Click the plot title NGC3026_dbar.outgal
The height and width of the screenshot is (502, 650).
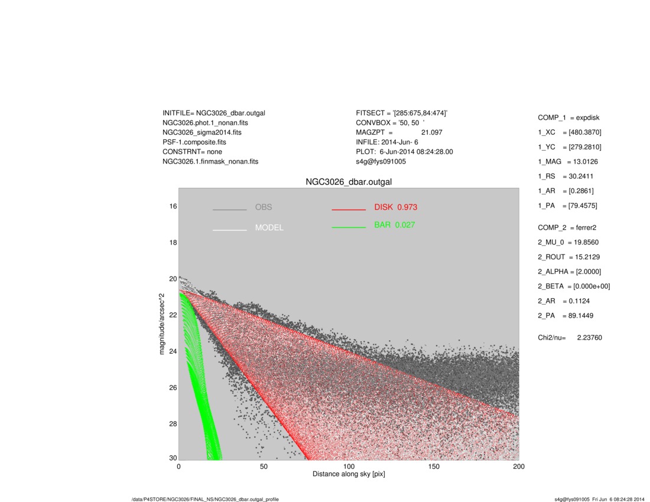[x=349, y=182]
